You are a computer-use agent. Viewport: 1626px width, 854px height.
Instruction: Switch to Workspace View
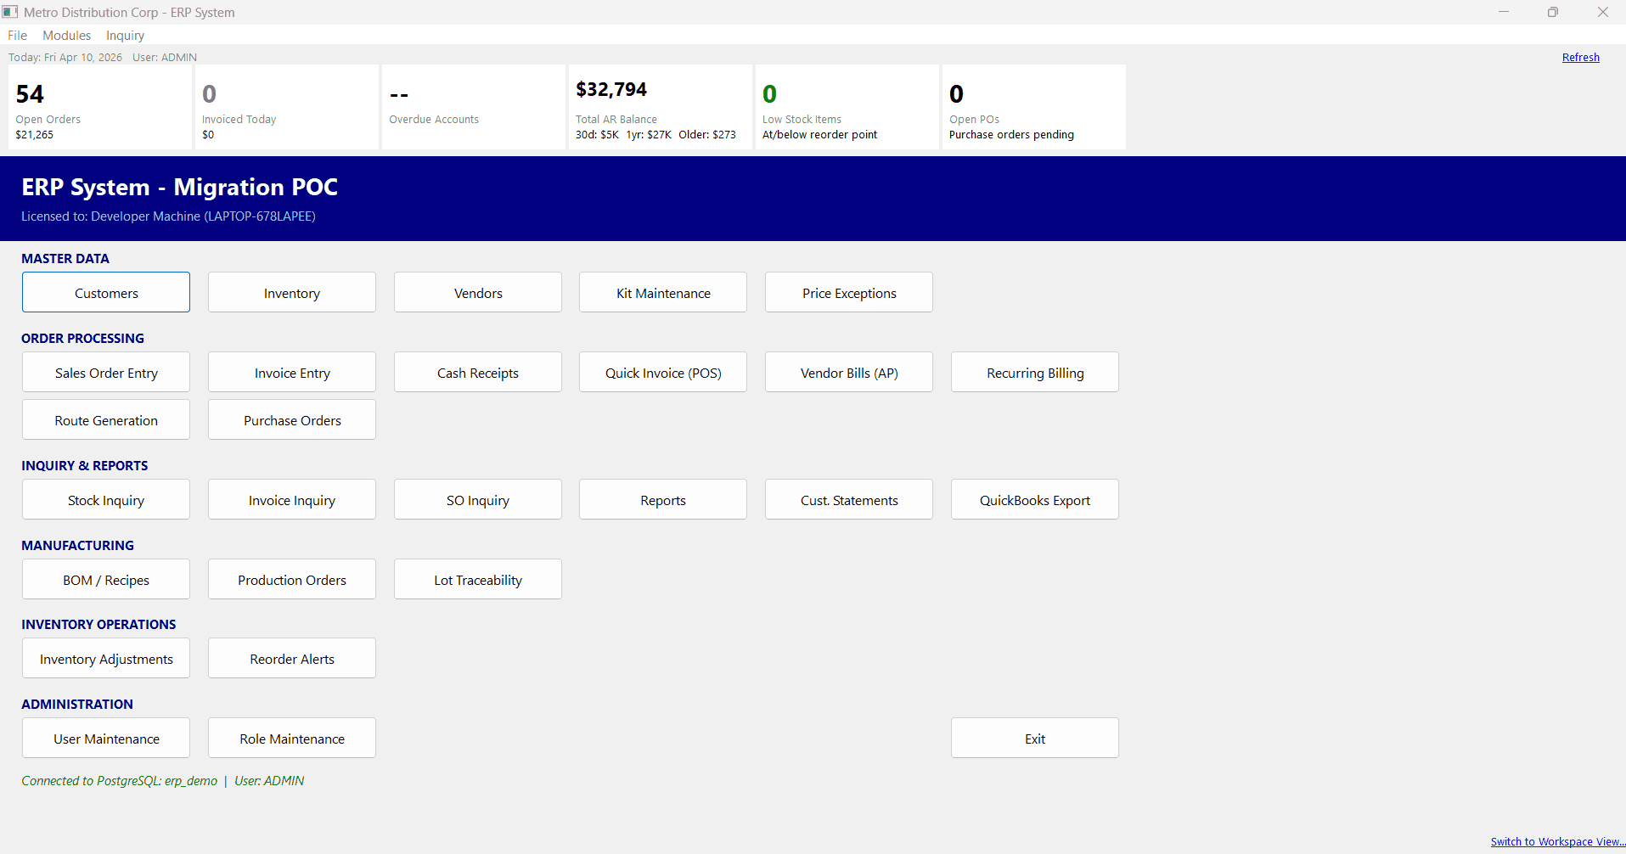point(1557,842)
